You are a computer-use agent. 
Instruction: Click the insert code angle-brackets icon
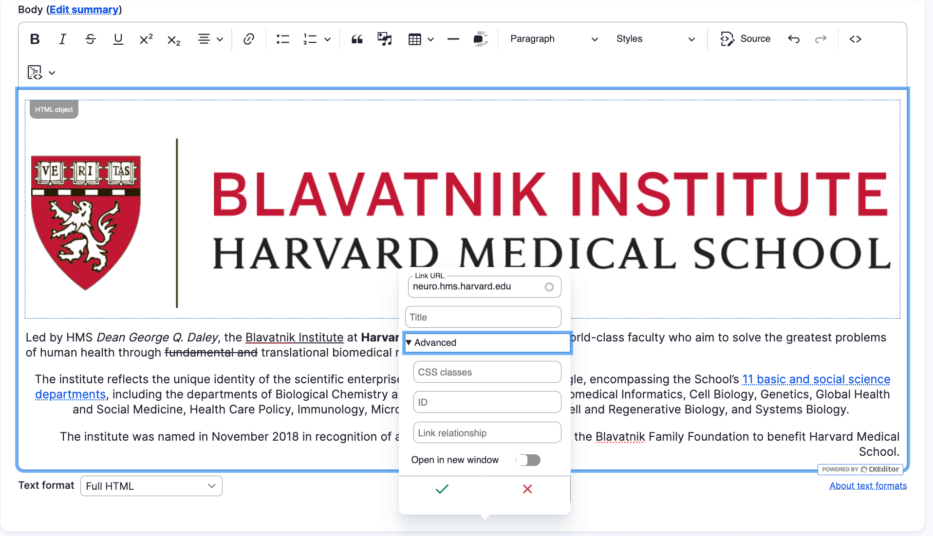(x=855, y=39)
